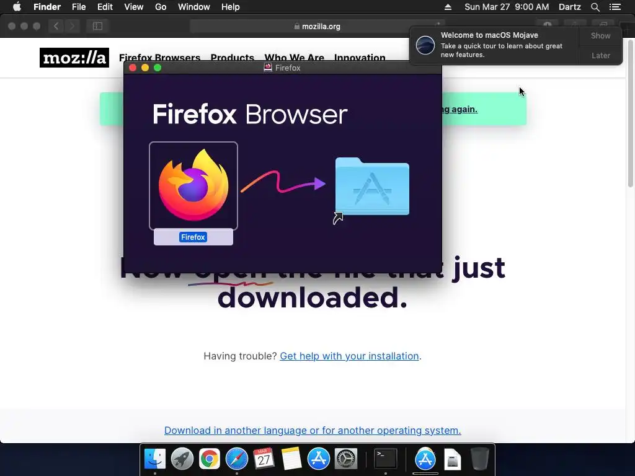Open the Apple menu
Viewport: 635px width, 476px height.
(17, 7)
